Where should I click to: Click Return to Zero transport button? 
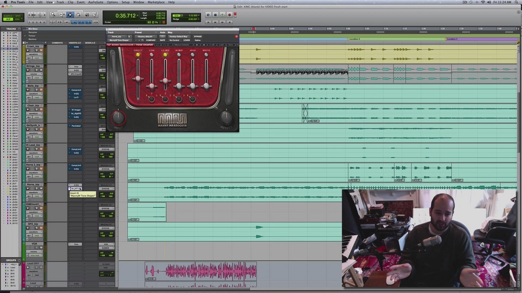coord(208,22)
